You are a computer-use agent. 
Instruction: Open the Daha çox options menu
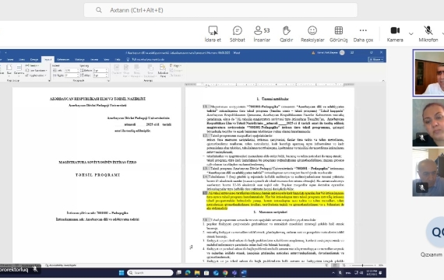363,34
